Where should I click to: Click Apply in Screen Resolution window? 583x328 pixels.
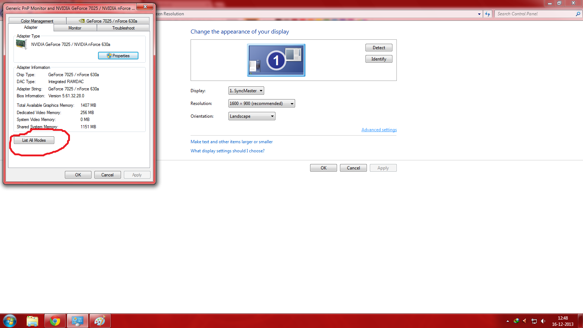pos(383,168)
